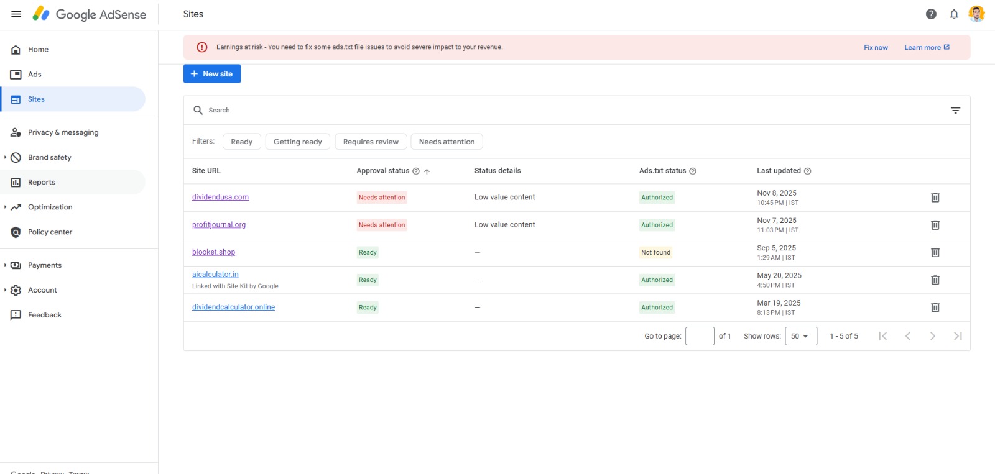The height and width of the screenshot is (474, 995).
Task: Click the Go to page input field
Action: click(700, 336)
